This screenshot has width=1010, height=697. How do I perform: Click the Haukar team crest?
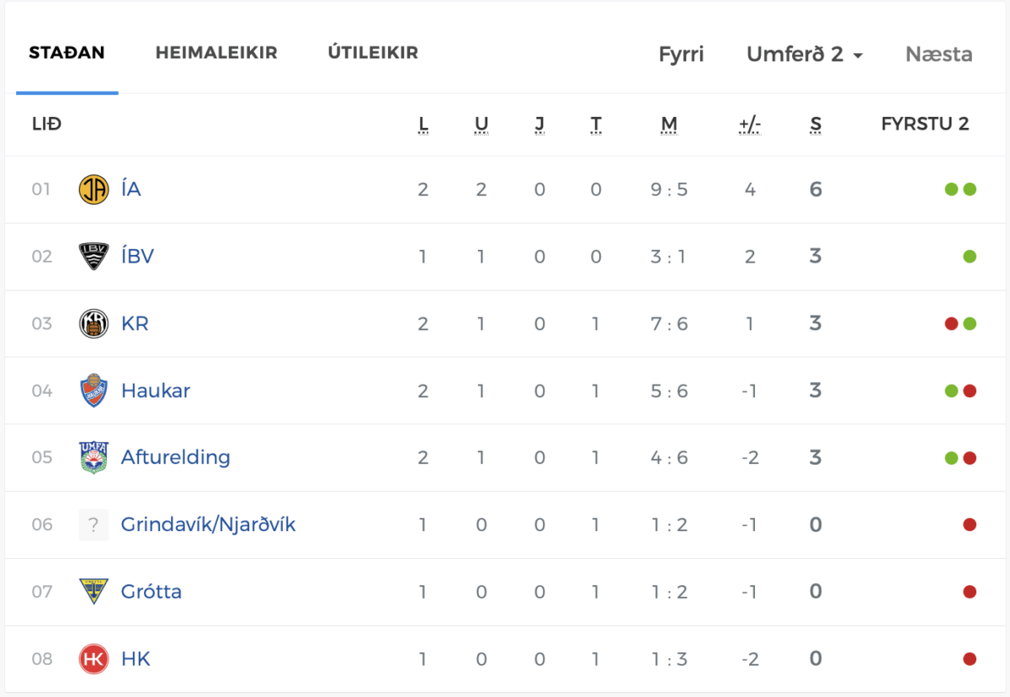pos(93,391)
